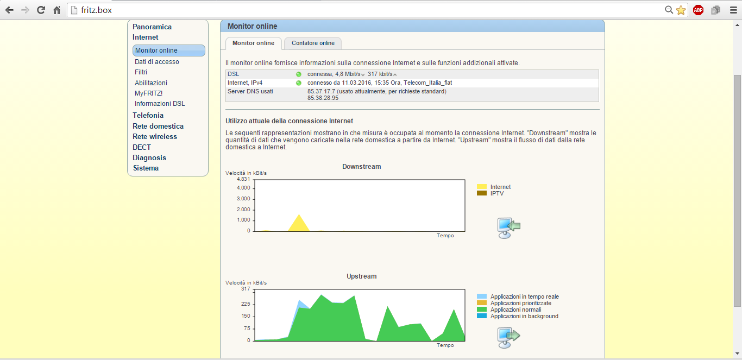Open Dati di accesso in sidebar
Image resolution: width=742 pixels, height=360 pixels.
157,62
